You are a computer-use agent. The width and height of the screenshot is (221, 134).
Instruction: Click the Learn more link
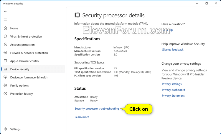(82, 117)
